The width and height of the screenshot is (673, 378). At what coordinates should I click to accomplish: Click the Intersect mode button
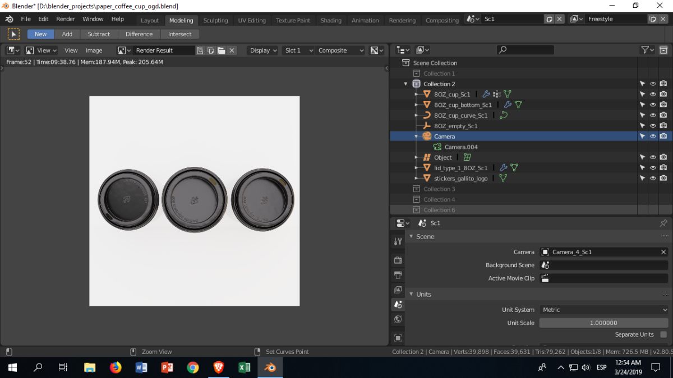click(179, 34)
